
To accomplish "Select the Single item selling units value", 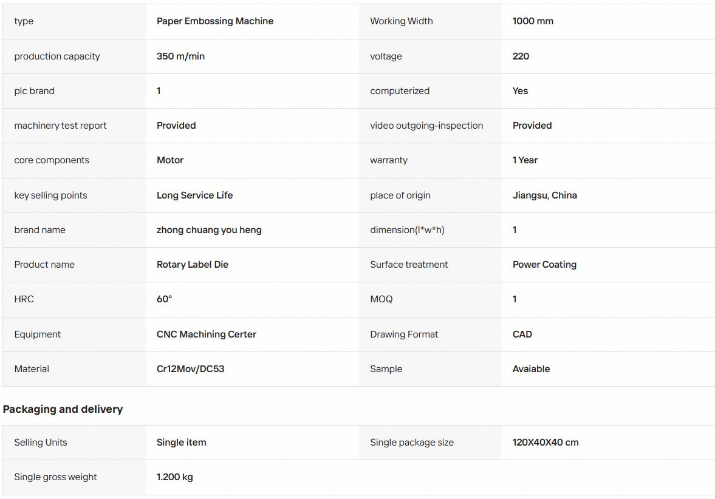I will (181, 442).
